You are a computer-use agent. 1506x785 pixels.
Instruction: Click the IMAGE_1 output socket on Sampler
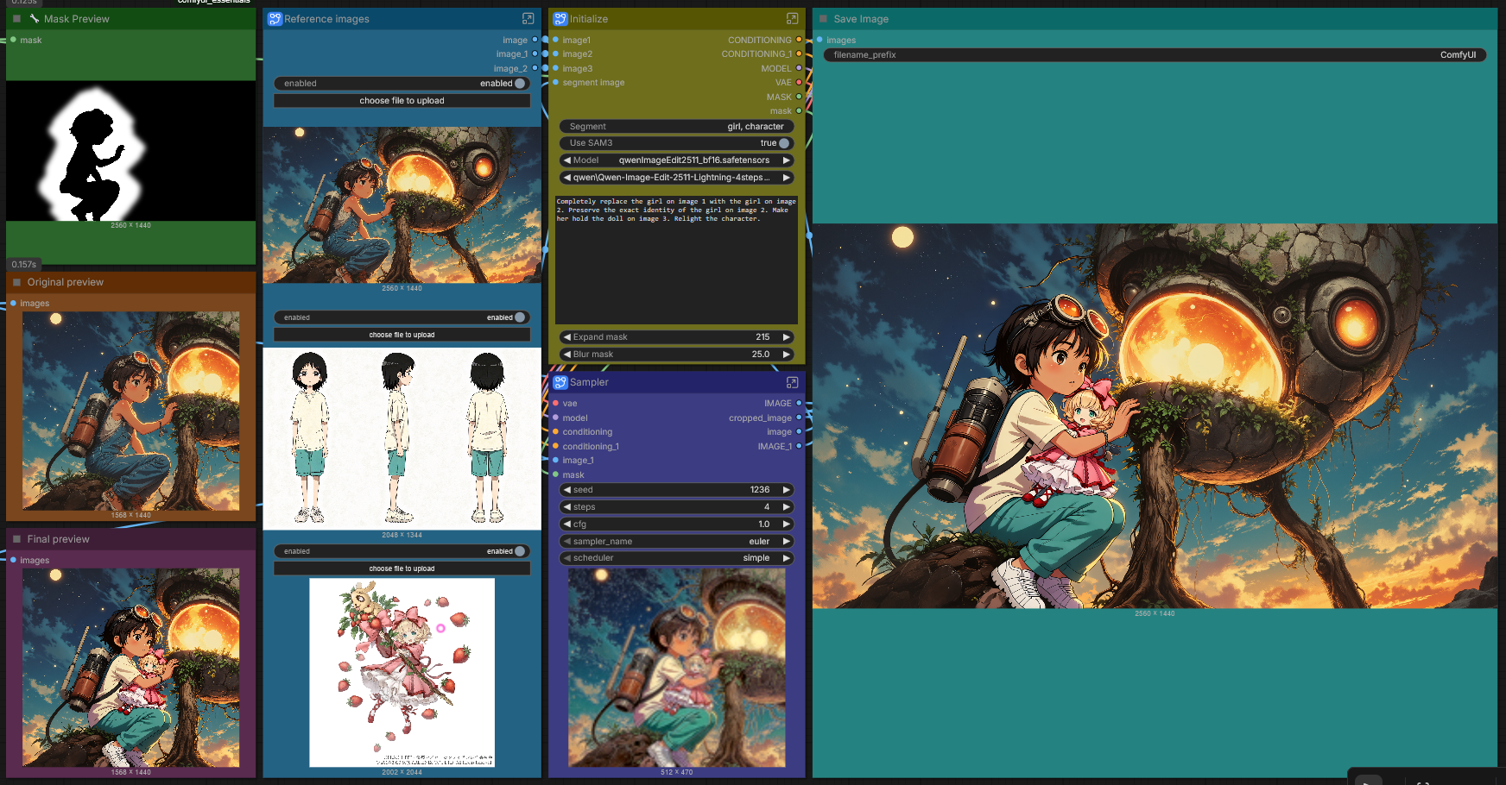pyautogui.click(x=799, y=446)
